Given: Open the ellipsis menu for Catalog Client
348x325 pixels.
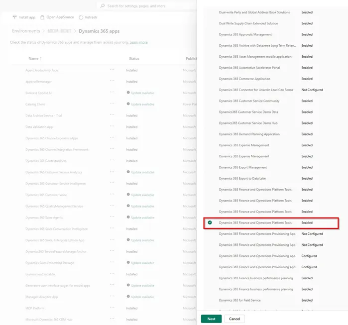Looking at the screenshot, I should click(112, 104).
